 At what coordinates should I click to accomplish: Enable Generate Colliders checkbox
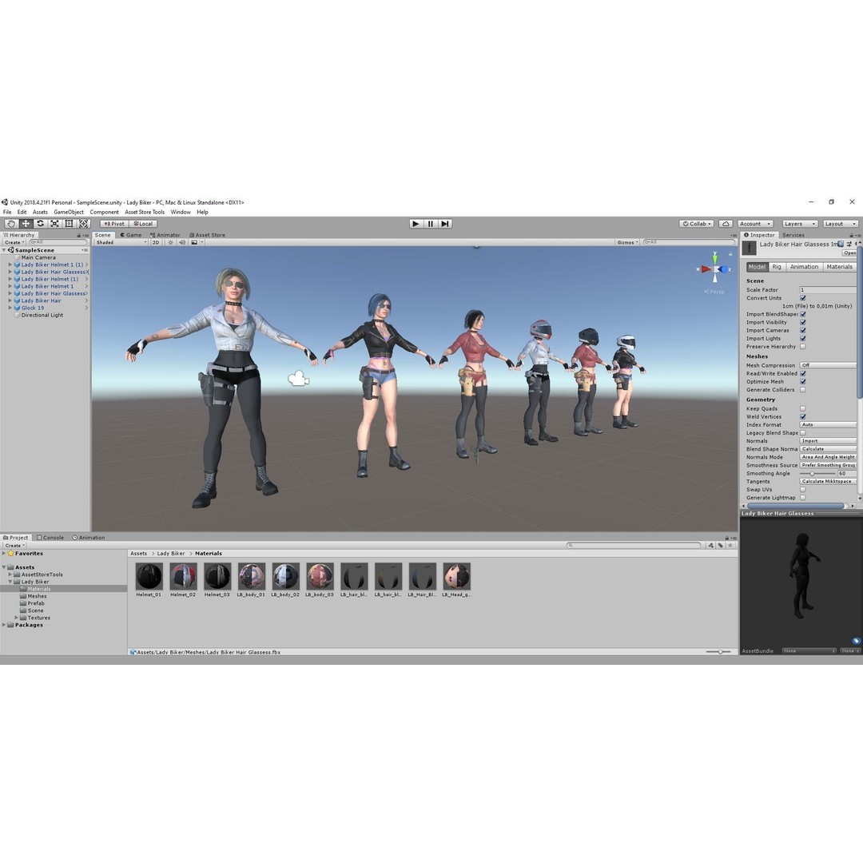coord(802,390)
